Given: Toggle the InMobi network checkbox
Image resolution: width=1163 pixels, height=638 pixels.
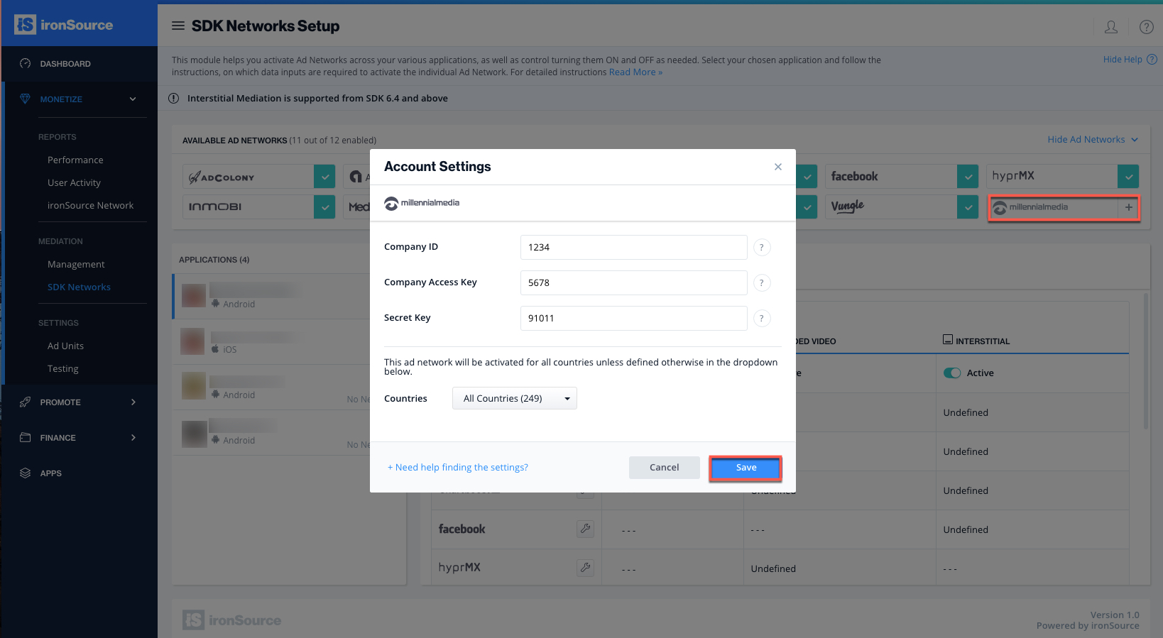Looking at the screenshot, I should [x=324, y=207].
